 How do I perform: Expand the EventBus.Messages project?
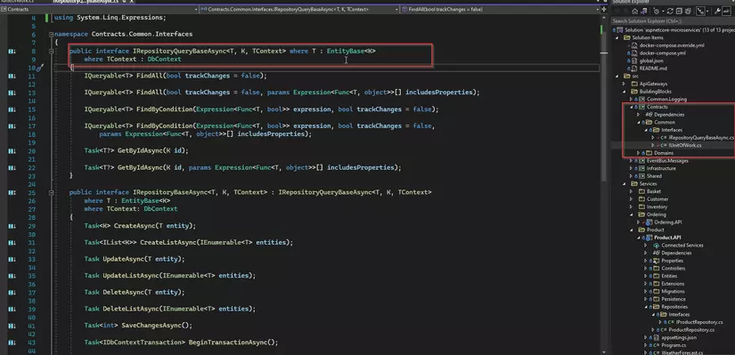coord(632,161)
